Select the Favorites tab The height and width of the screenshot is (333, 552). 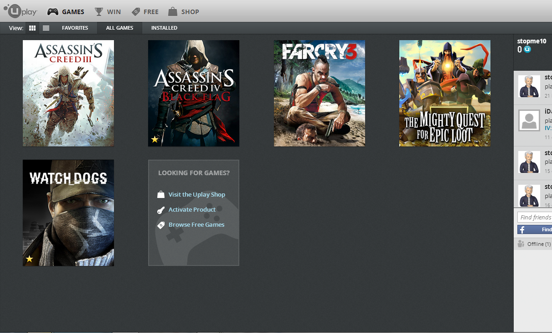75,28
